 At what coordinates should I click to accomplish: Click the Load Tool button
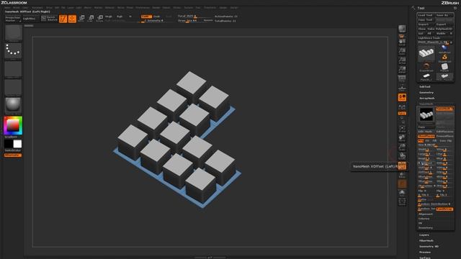point(426,15)
